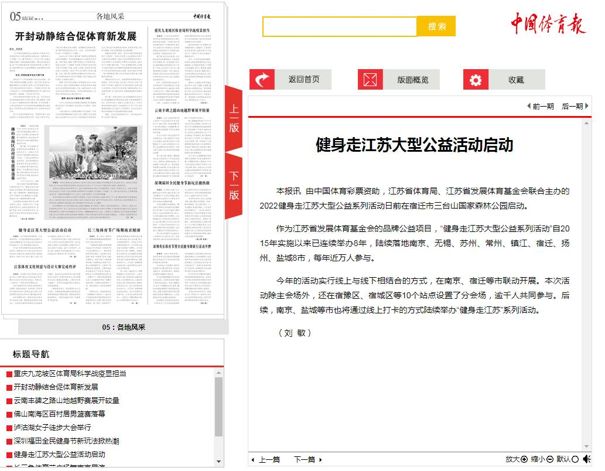Open the next article with 下一篇

coord(308,459)
